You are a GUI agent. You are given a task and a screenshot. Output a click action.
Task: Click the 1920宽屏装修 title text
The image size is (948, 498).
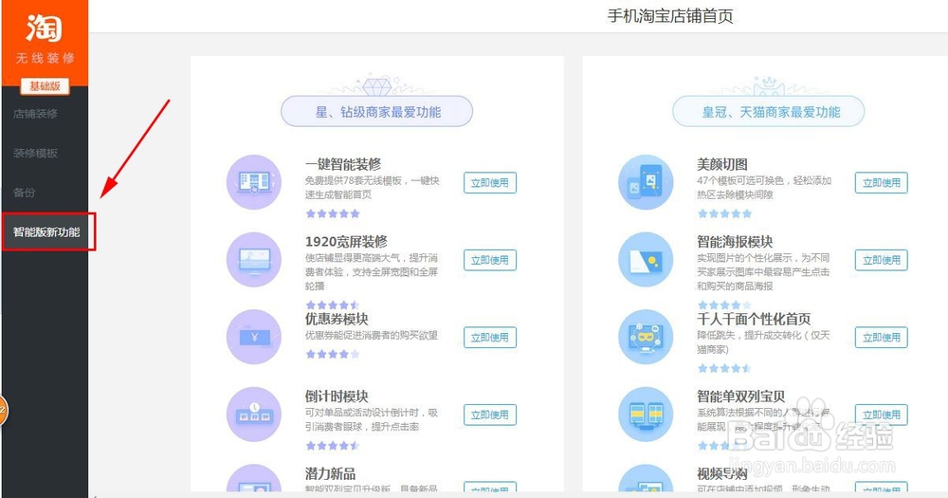[x=346, y=242]
